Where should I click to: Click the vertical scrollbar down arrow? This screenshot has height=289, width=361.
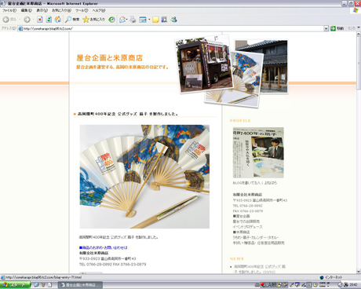click(x=359, y=271)
